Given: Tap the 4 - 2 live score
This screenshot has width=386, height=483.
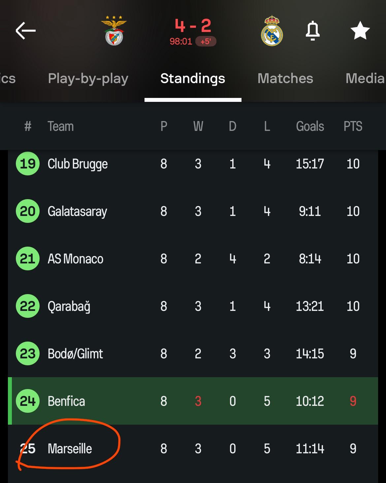Looking at the screenshot, I should (193, 26).
